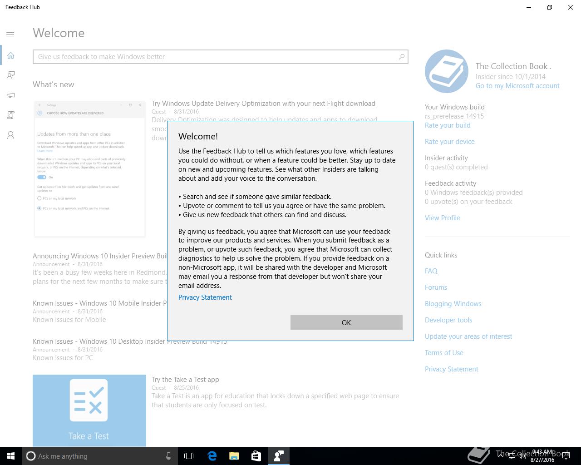
Task: Click the taskbar clock and date
Action: point(542,456)
